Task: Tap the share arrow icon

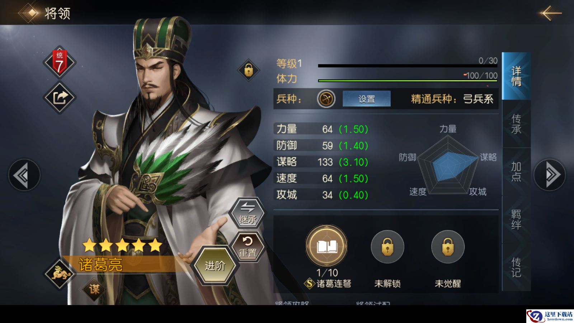Action: pos(60,98)
